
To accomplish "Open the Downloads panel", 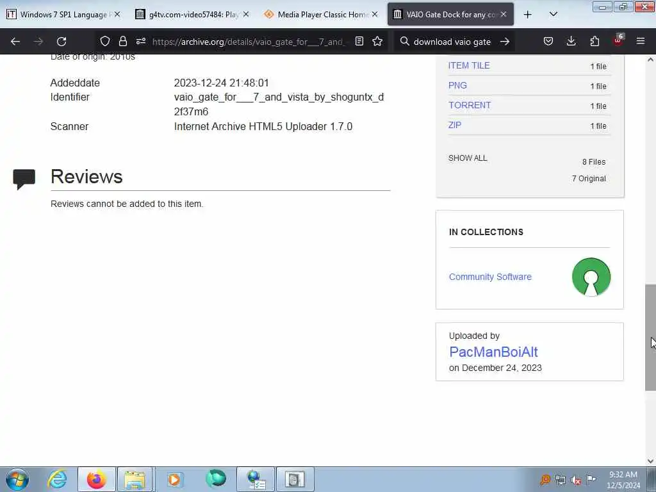I will click(571, 41).
